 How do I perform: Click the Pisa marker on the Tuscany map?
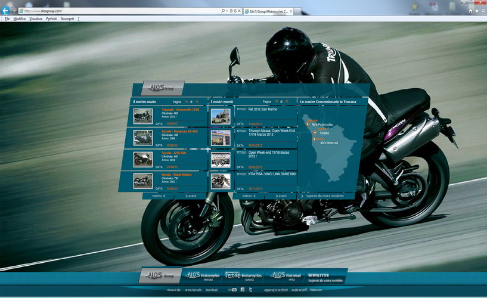pyautogui.click(x=314, y=139)
